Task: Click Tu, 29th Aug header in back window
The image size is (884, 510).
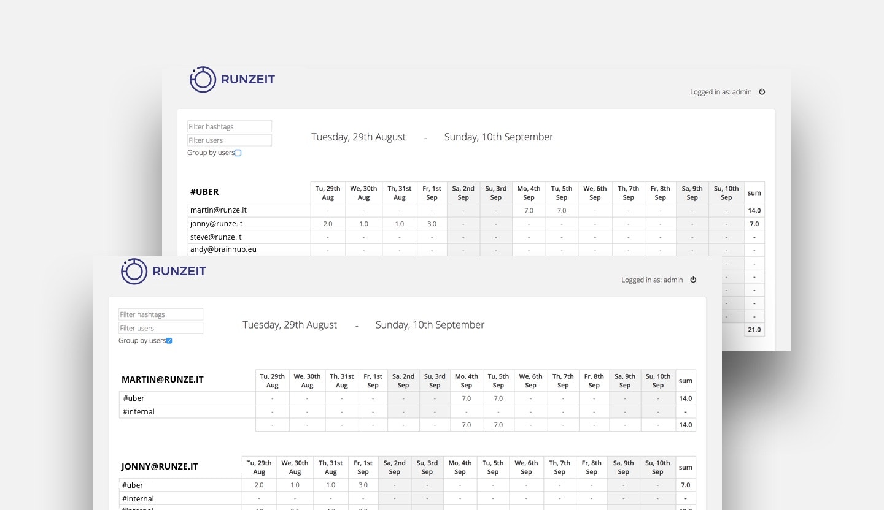Action: click(x=328, y=193)
